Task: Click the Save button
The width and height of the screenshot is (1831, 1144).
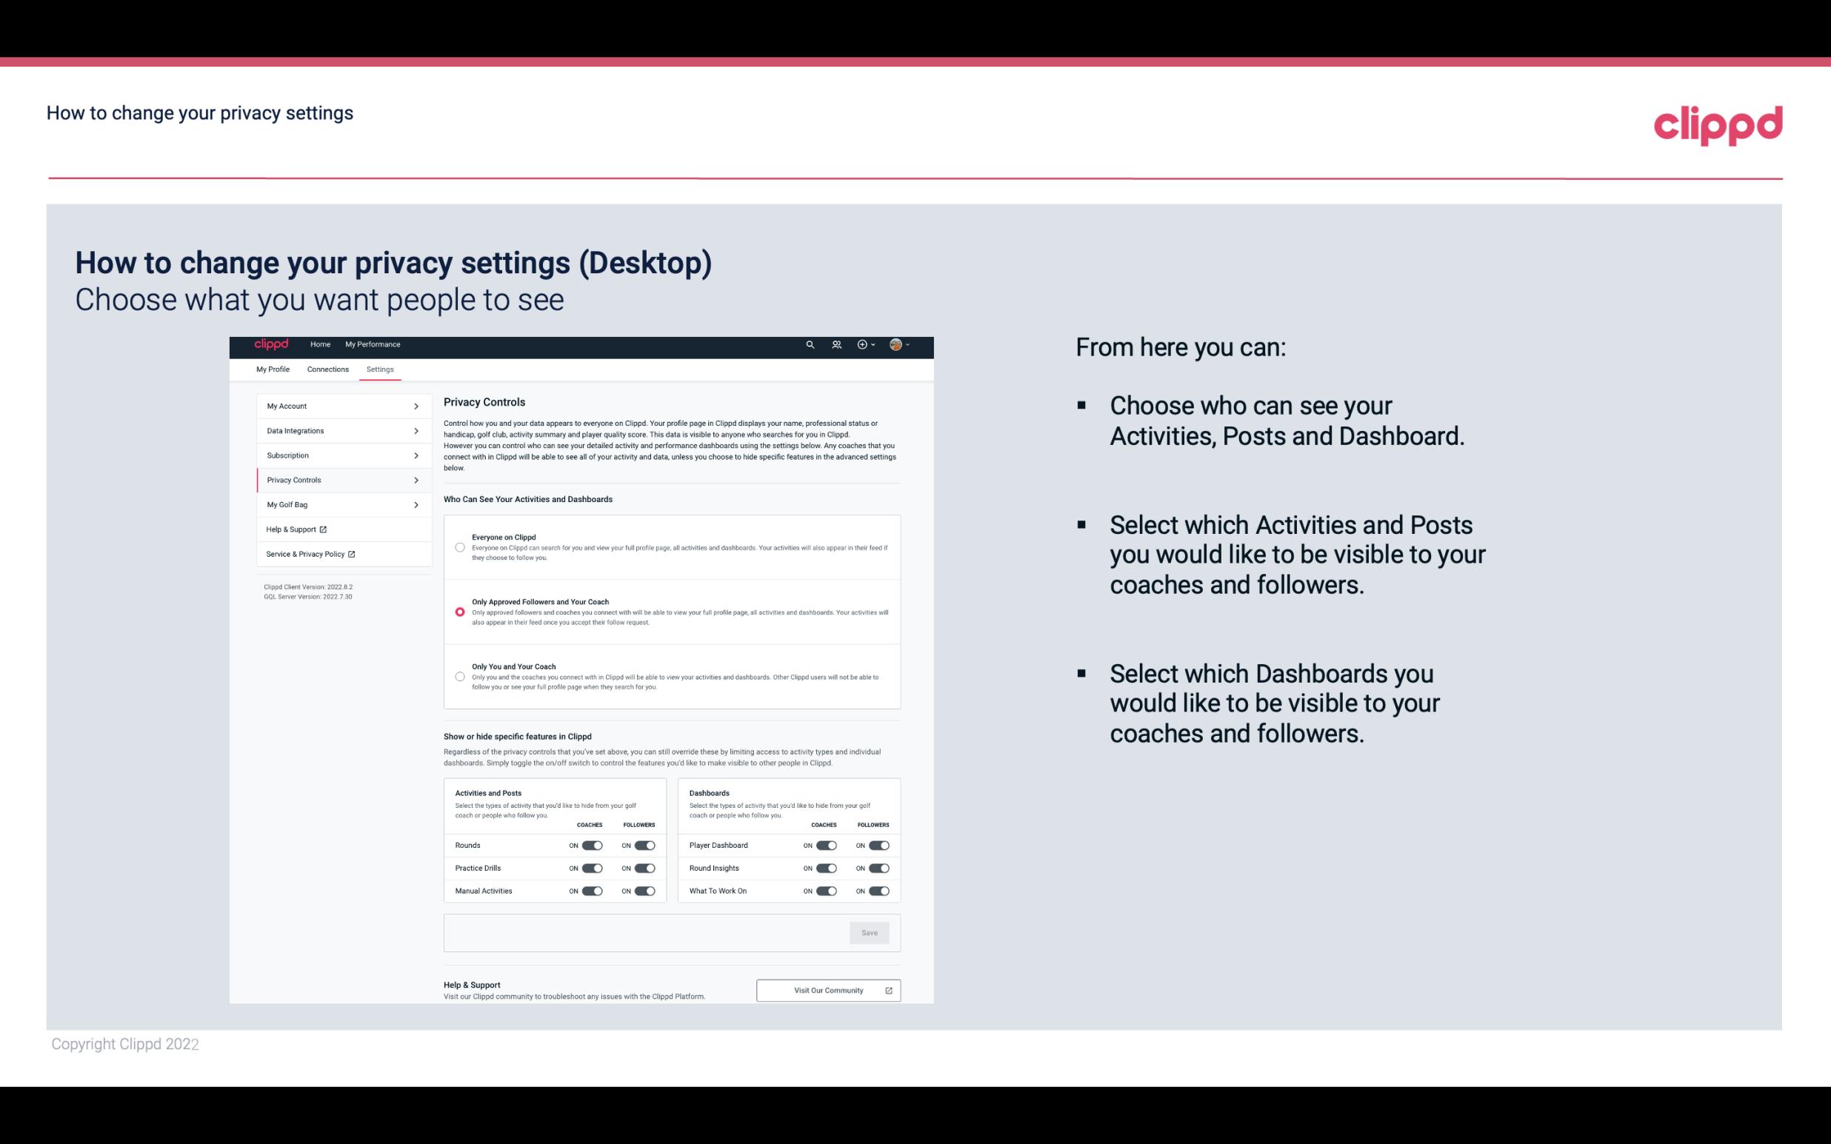Action: point(870,931)
